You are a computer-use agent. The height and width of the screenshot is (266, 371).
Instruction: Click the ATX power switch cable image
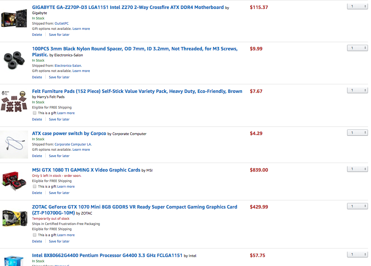pyautogui.click(x=14, y=143)
